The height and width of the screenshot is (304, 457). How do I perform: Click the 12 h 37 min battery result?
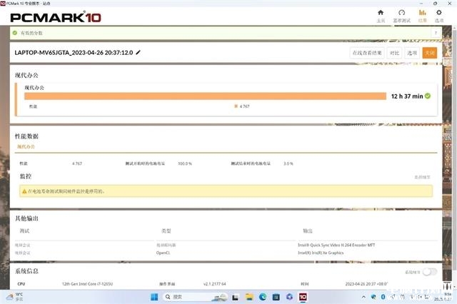[x=407, y=96]
